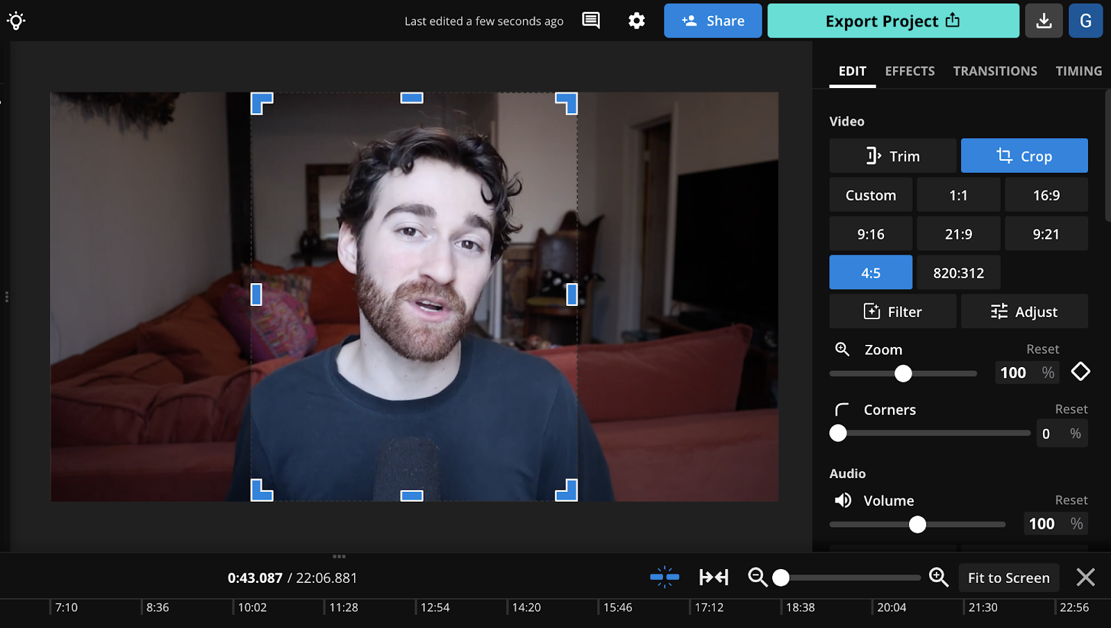The height and width of the screenshot is (628, 1111).
Task: Click the timeline zoom slider thumb
Action: pos(780,577)
